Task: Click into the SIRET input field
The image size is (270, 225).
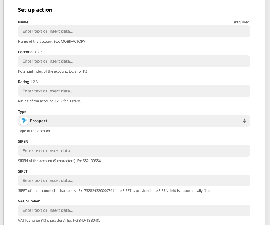Action: (134, 181)
